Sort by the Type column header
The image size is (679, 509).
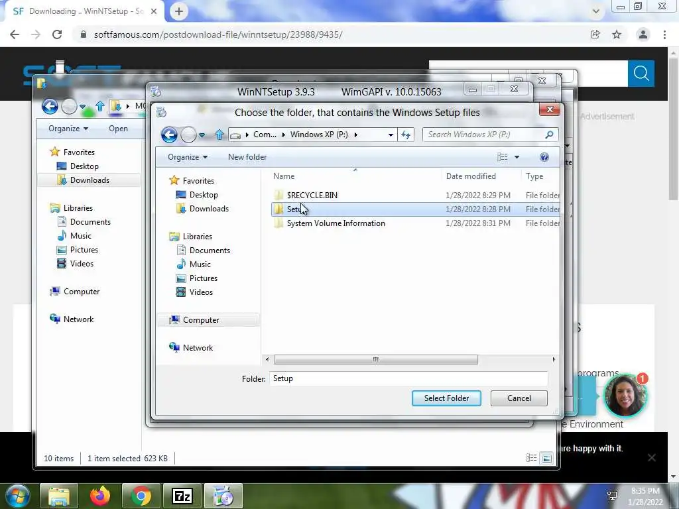point(534,176)
